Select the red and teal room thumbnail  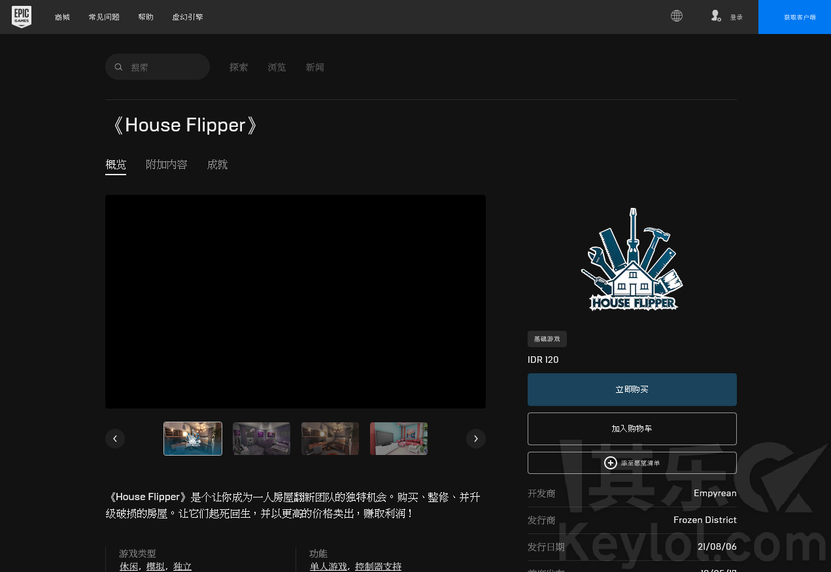point(399,439)
